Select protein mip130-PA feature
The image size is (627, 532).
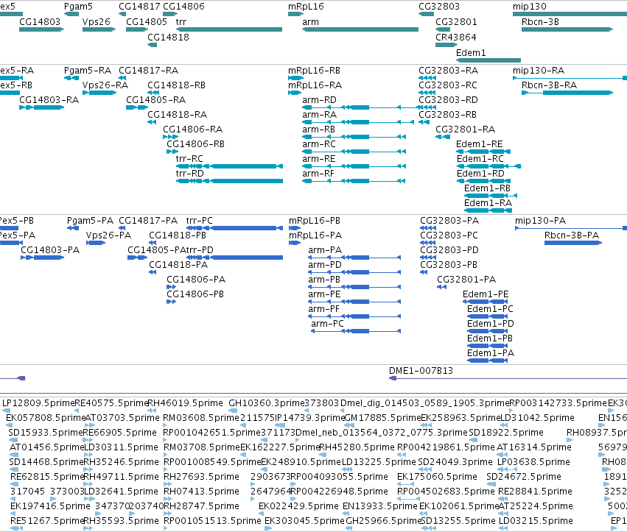coord(571,228)
